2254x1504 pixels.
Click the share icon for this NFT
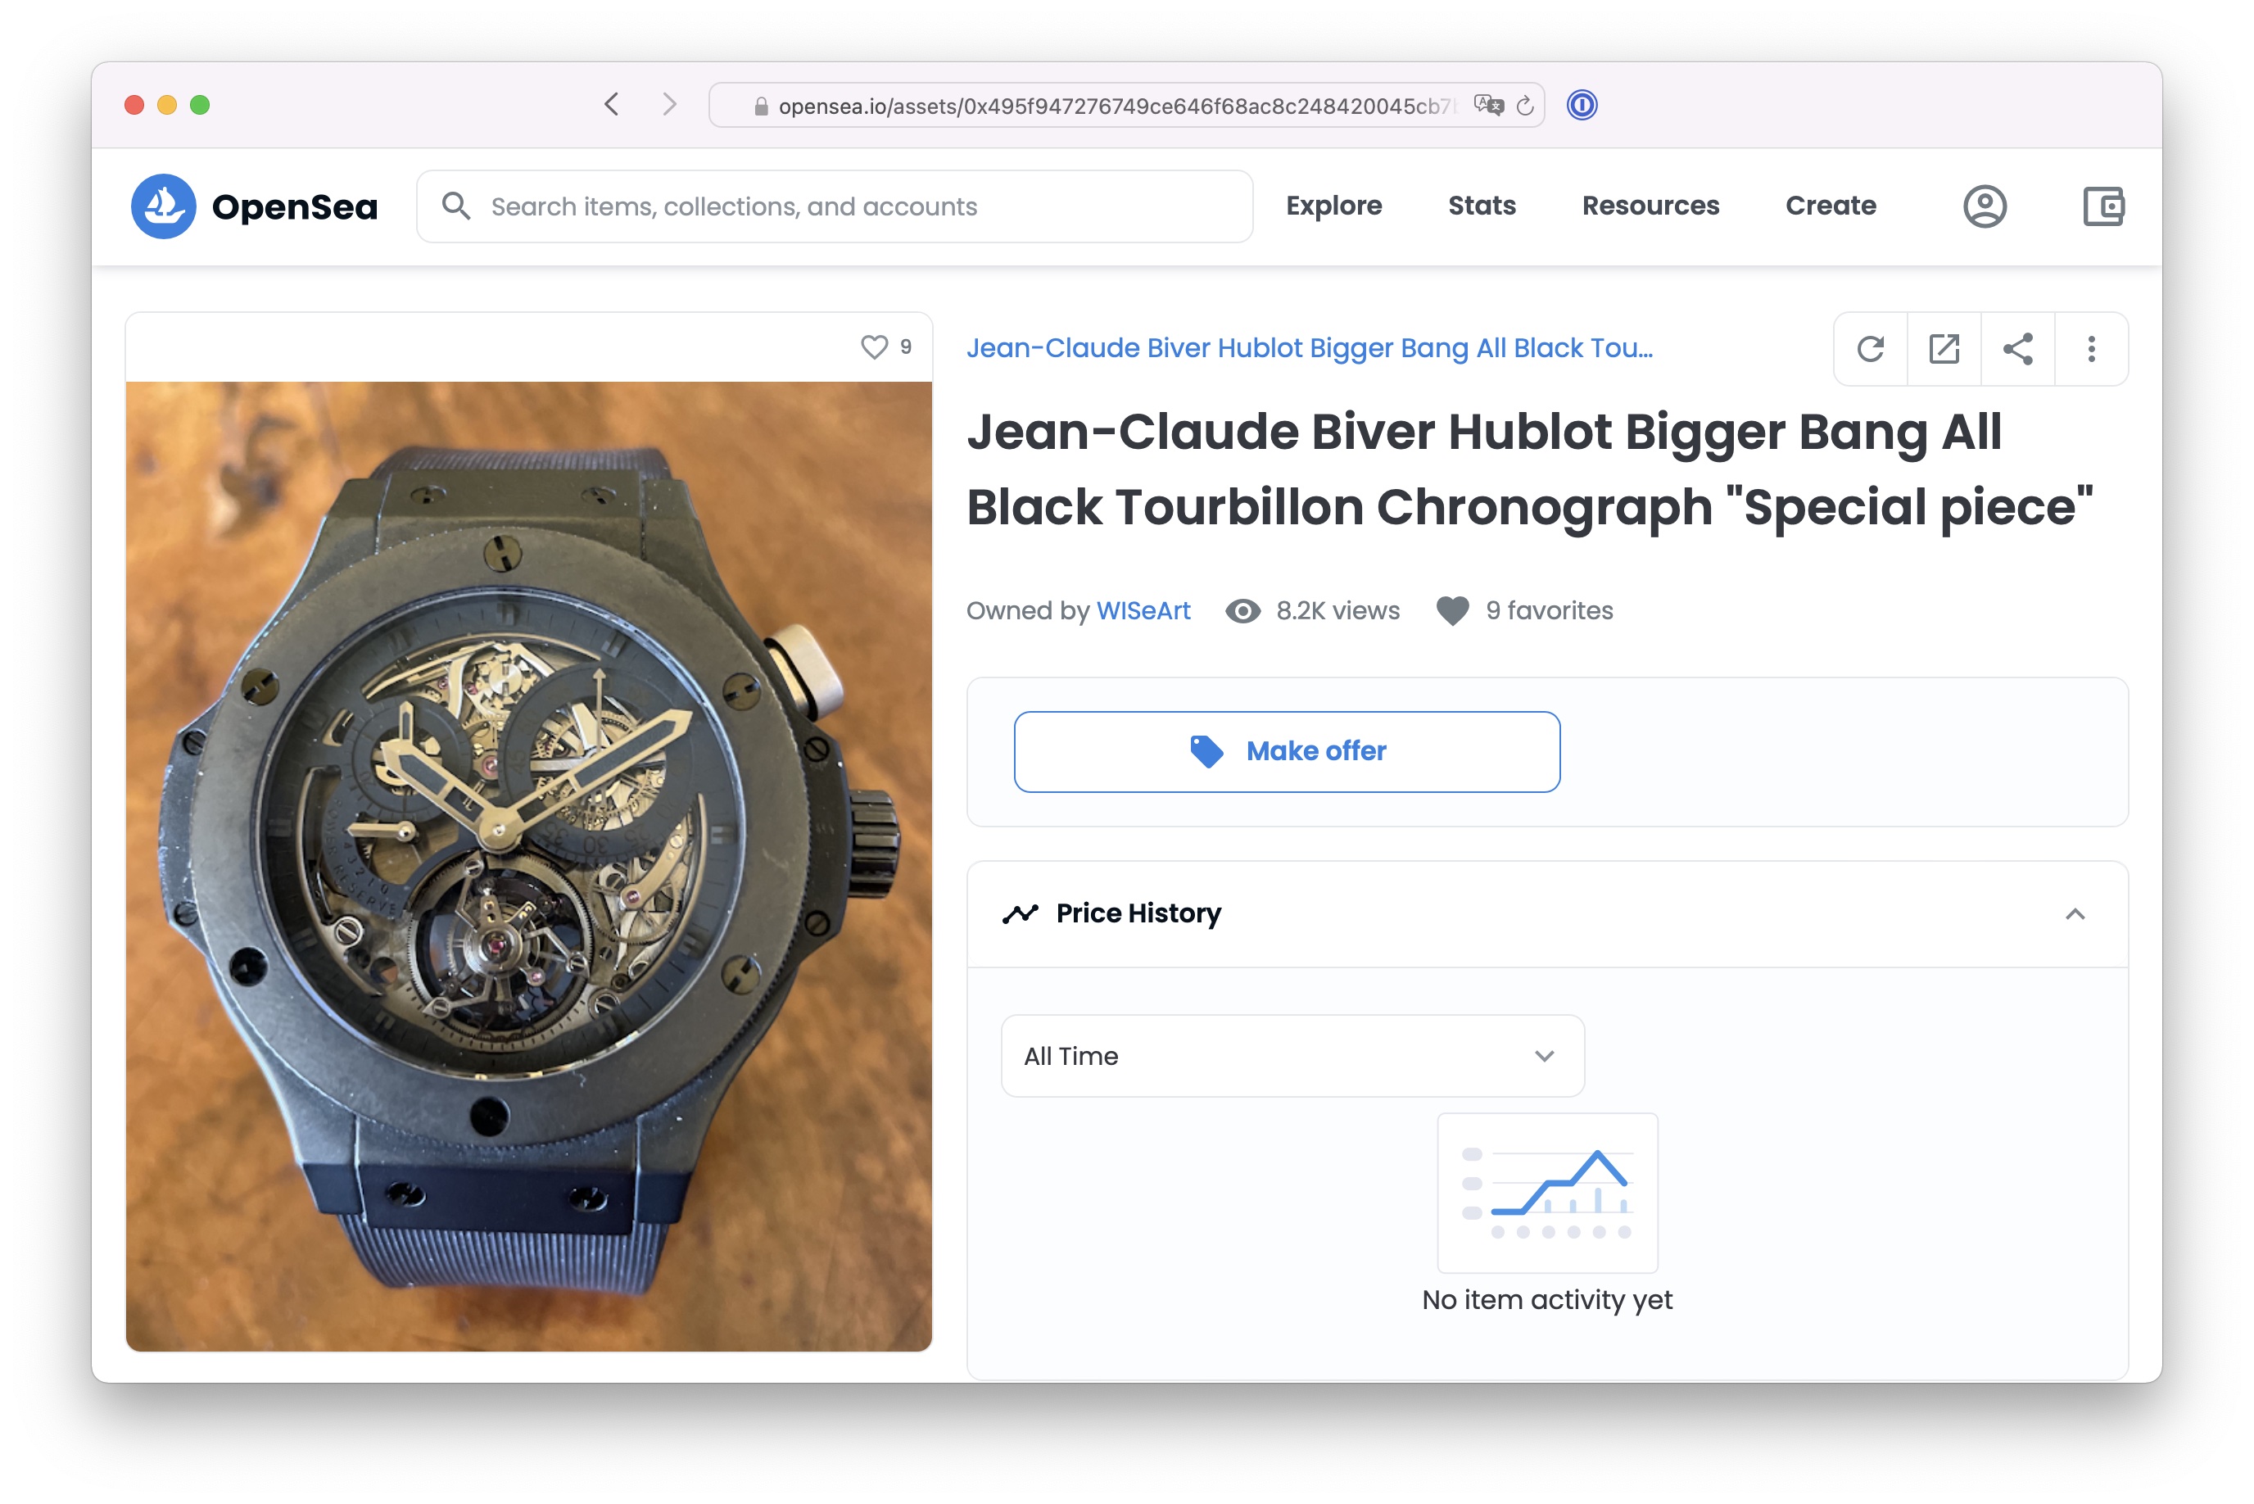pos(2017,349)
